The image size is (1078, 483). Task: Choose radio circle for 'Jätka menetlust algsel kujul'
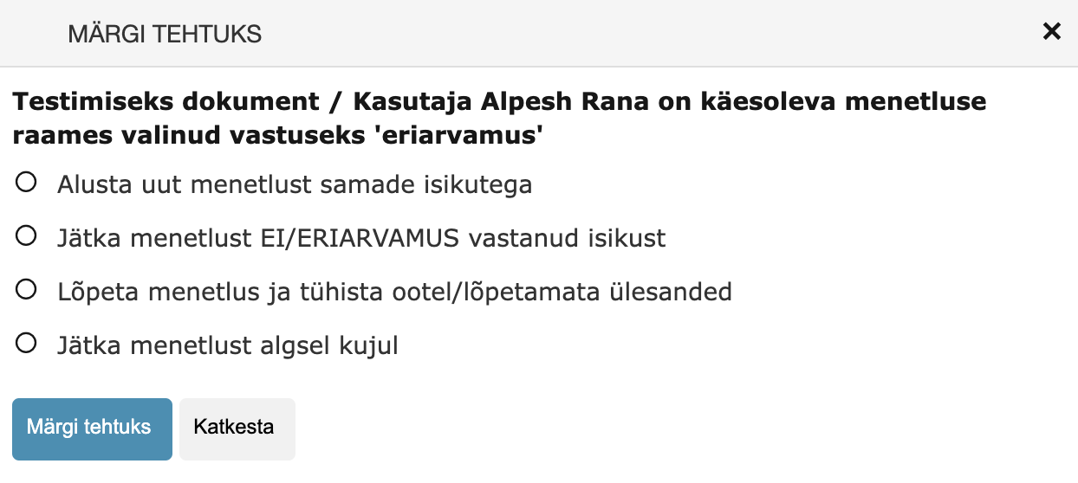26,343
